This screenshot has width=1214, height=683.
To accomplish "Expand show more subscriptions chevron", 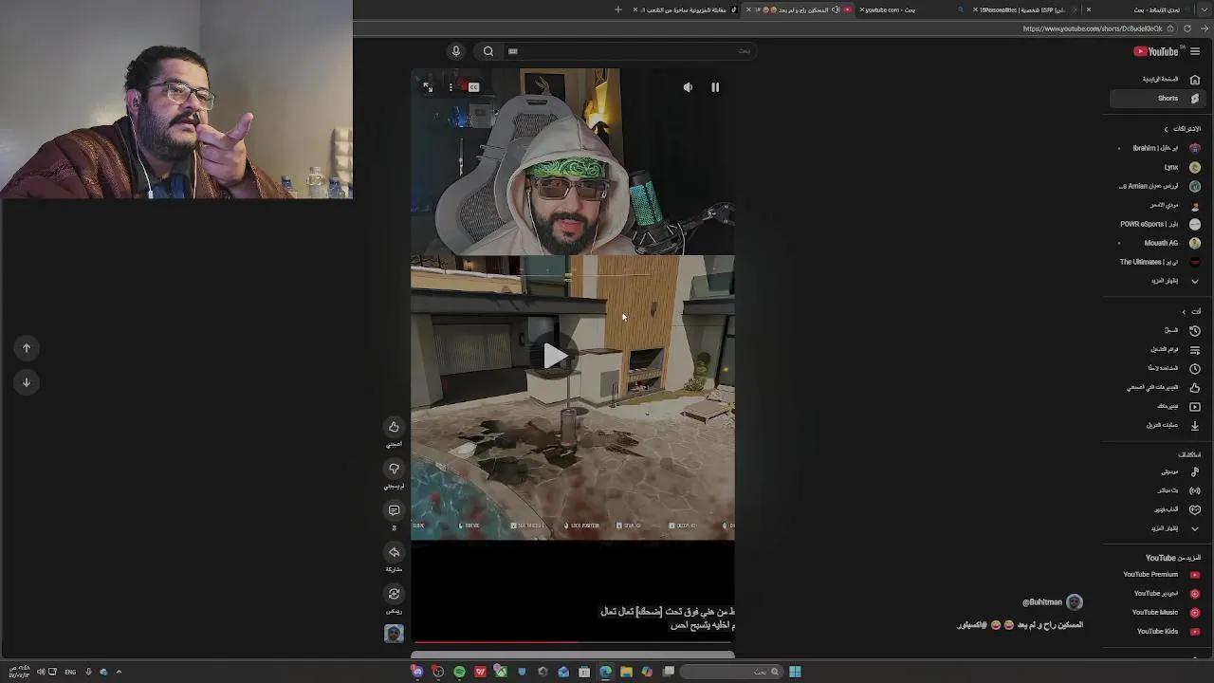I will click(1195, 281).
